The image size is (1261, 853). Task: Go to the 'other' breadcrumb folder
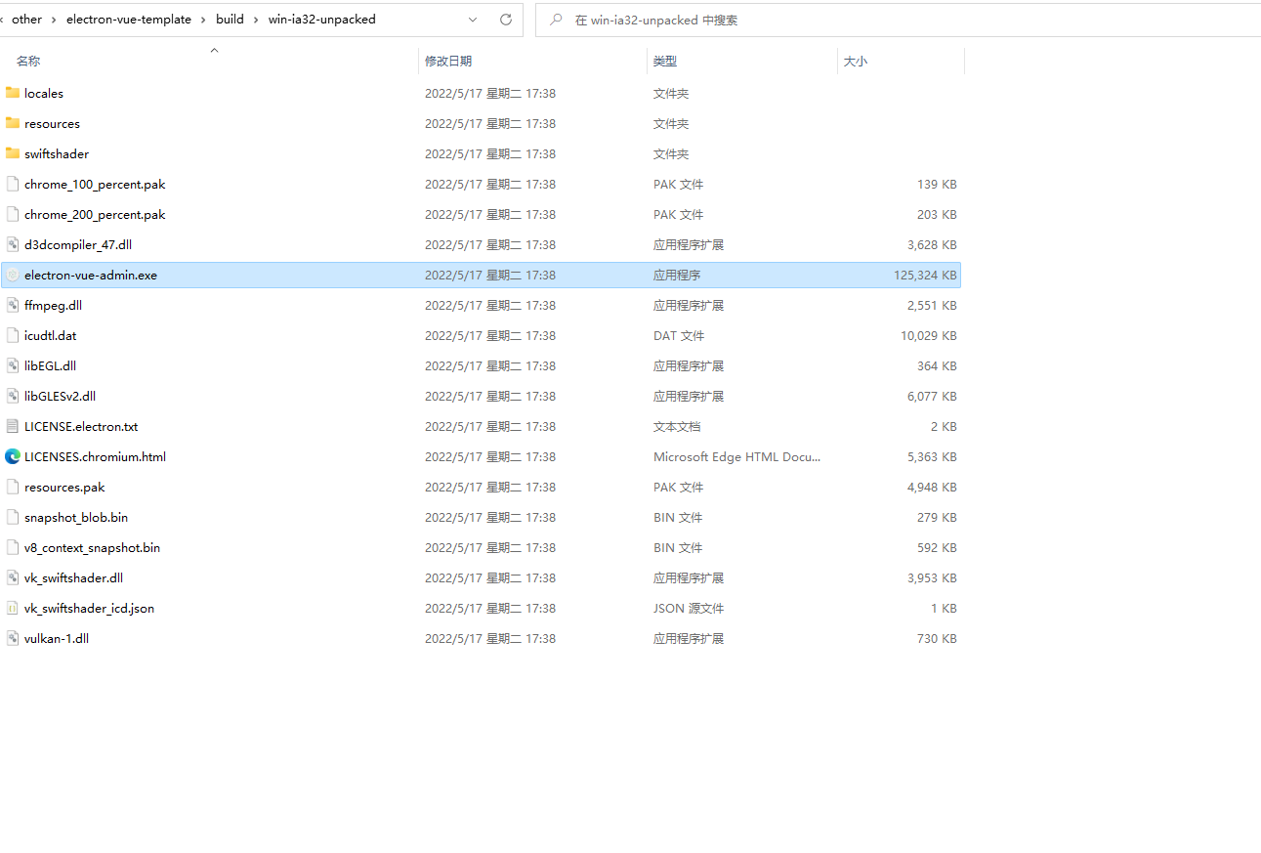[x=27, y=20]
